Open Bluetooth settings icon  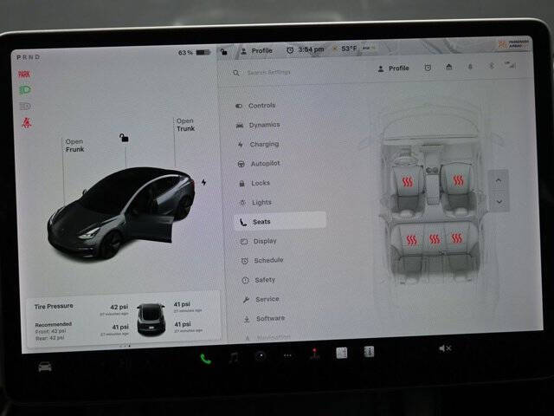pyautogui.click(x=491, y=66)
